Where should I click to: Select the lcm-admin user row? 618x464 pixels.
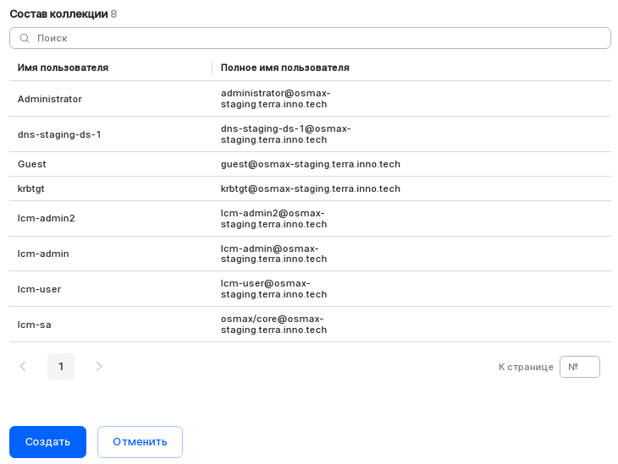click(x=43, y=254)
